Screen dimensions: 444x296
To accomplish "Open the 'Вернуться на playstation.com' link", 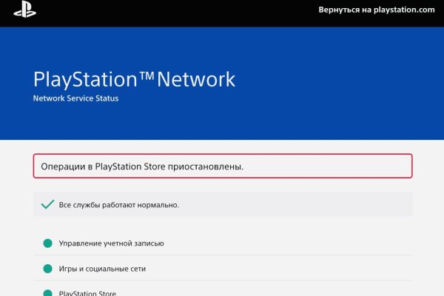I will (376, 10).
